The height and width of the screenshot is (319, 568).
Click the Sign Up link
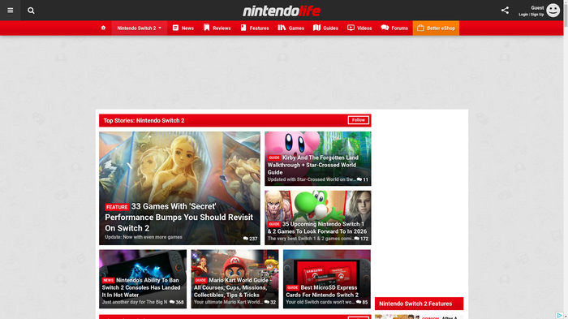pyautogui.click(x=537, y=15)
